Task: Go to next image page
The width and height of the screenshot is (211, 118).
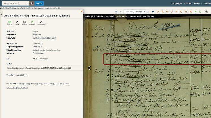Action: (x=148, y=12)
